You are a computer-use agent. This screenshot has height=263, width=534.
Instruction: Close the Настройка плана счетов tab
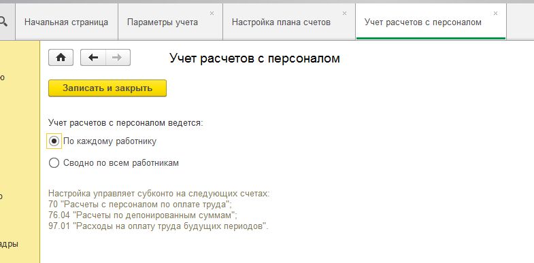[345, 14]
